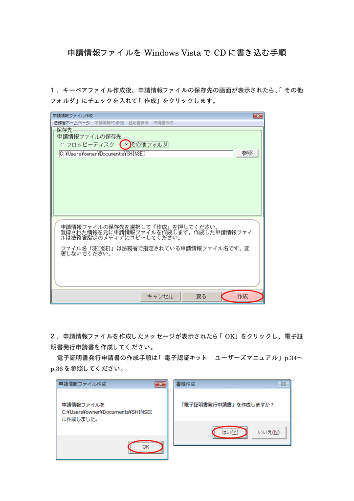
Task: Click the document title about Windows Vista
Action: (177, 53)
